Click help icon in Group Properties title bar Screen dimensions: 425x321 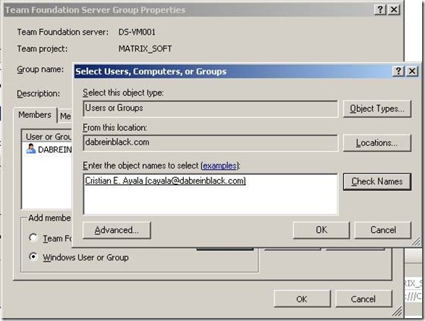click(380, 9)
